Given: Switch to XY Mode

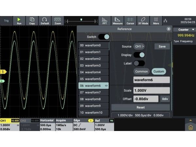Looking at the screenshot, I should 143,21.
